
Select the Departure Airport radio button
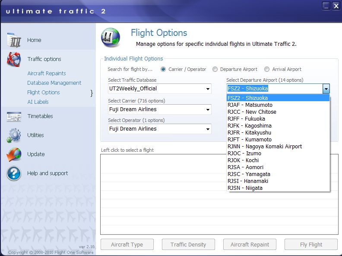[x=215, y=69]
